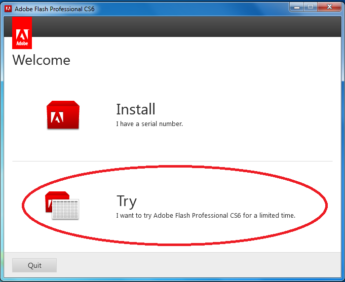Click the Welcome heading
The image size is (345, 282).
click(42, 60)
